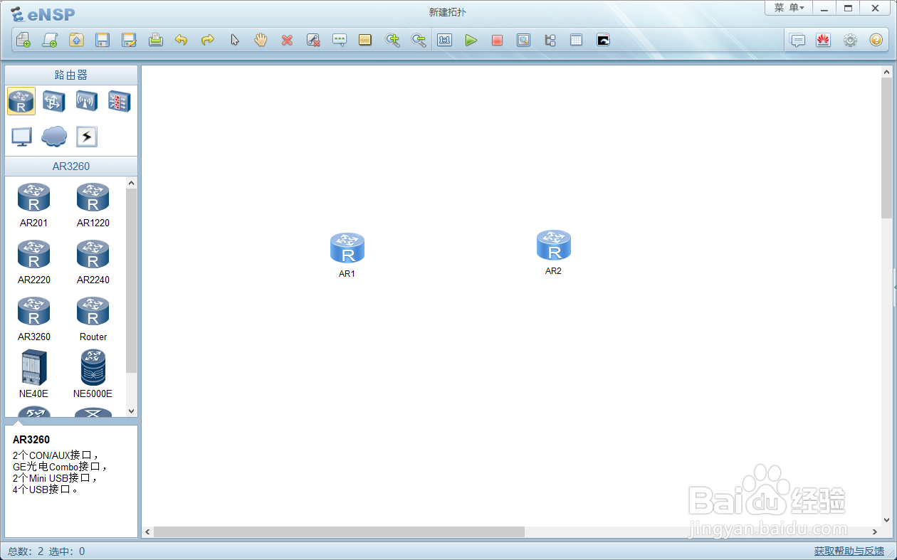Click the red X delete tool
This screenshot has height=560, width=897.
point(287,41)
